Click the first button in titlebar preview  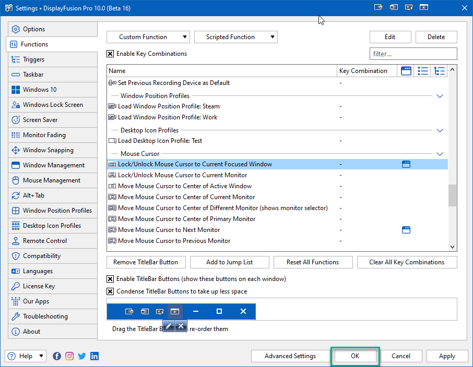(x=129, y=311)
